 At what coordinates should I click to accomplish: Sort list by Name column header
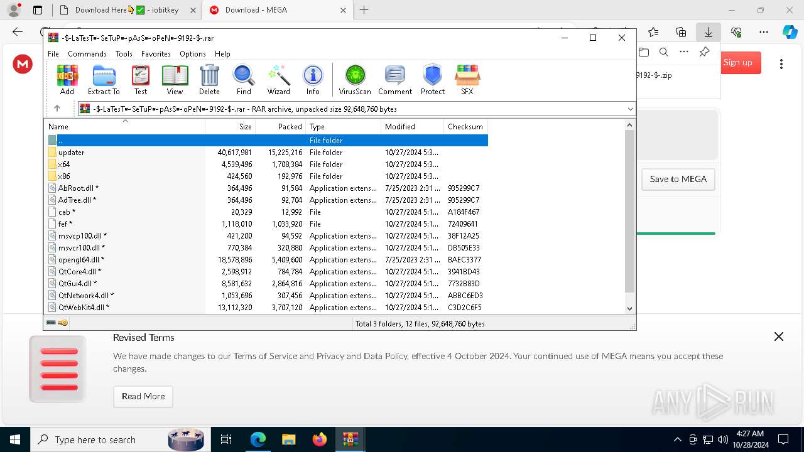coord(124,126)
